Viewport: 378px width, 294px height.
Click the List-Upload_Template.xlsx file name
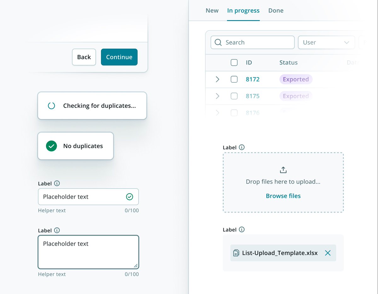click(280, 253)
